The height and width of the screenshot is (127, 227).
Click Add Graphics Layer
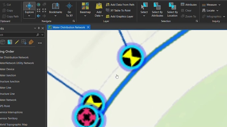(120, 16)
